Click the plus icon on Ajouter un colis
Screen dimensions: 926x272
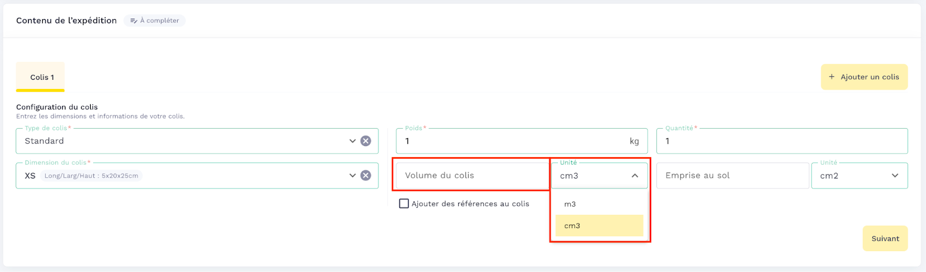click(832, 77)
